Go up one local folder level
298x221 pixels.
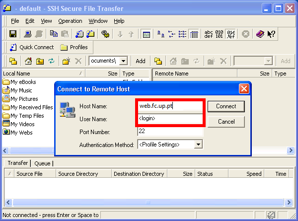click(40, 61)
